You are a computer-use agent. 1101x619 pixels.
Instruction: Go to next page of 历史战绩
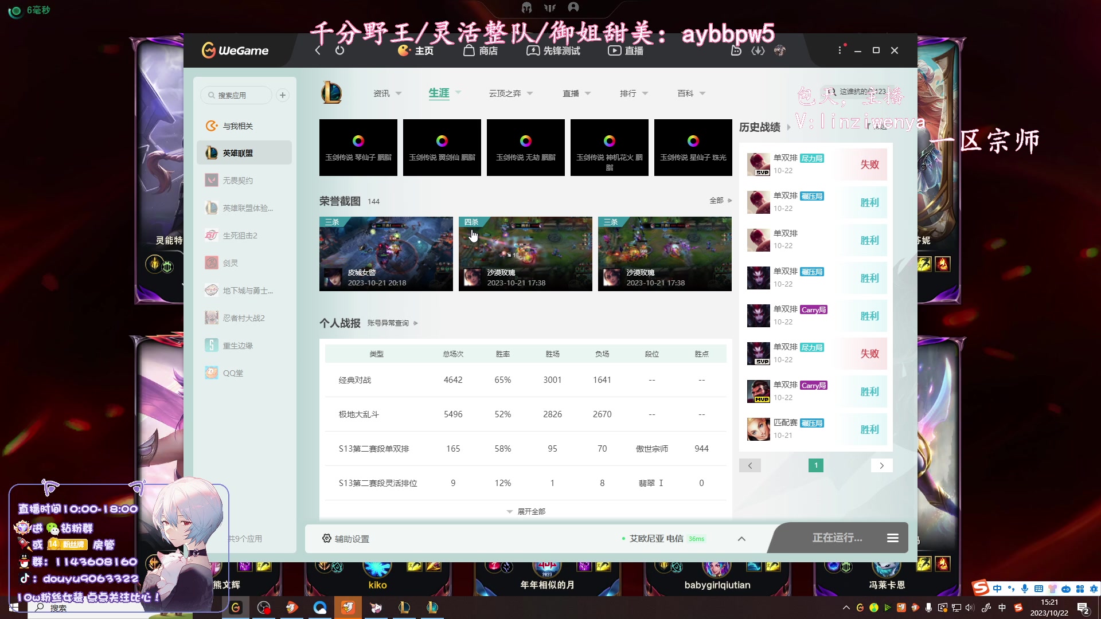tap(881, 465)
